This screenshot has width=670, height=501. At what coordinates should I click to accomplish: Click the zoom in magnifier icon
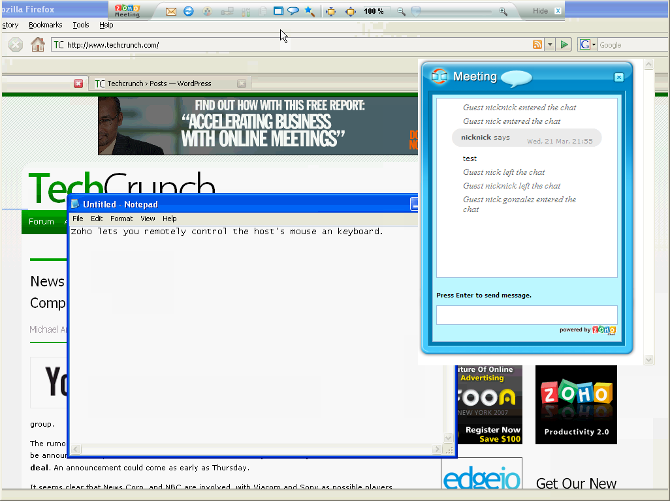503,12
